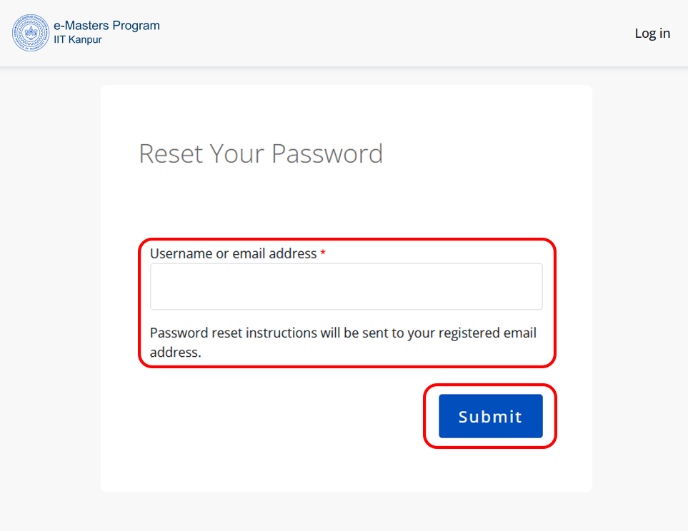Select the IIT Kanpur subtitle text
Screen dimensions: 688x531
78,40
